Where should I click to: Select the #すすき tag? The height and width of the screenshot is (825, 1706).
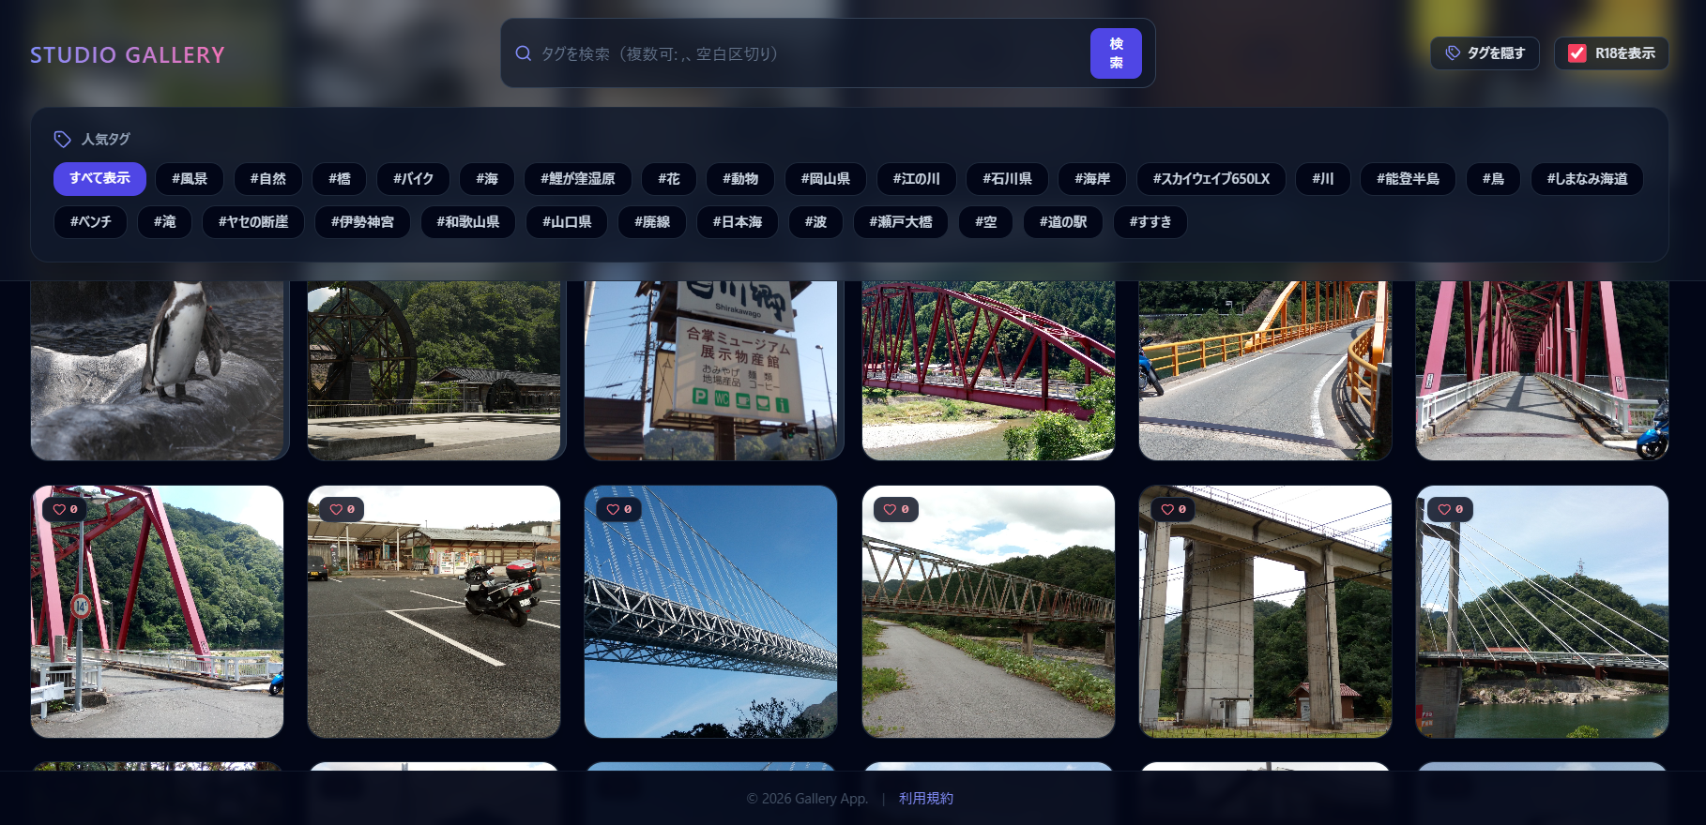pos(1150,221)
